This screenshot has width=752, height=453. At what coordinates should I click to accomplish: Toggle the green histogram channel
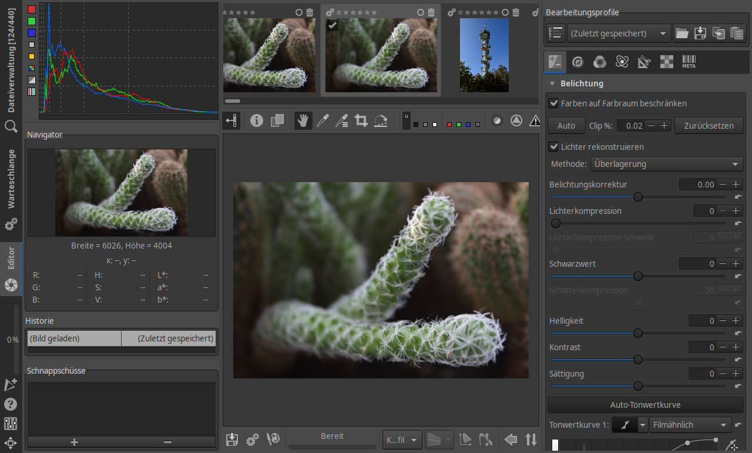(32, 21)
